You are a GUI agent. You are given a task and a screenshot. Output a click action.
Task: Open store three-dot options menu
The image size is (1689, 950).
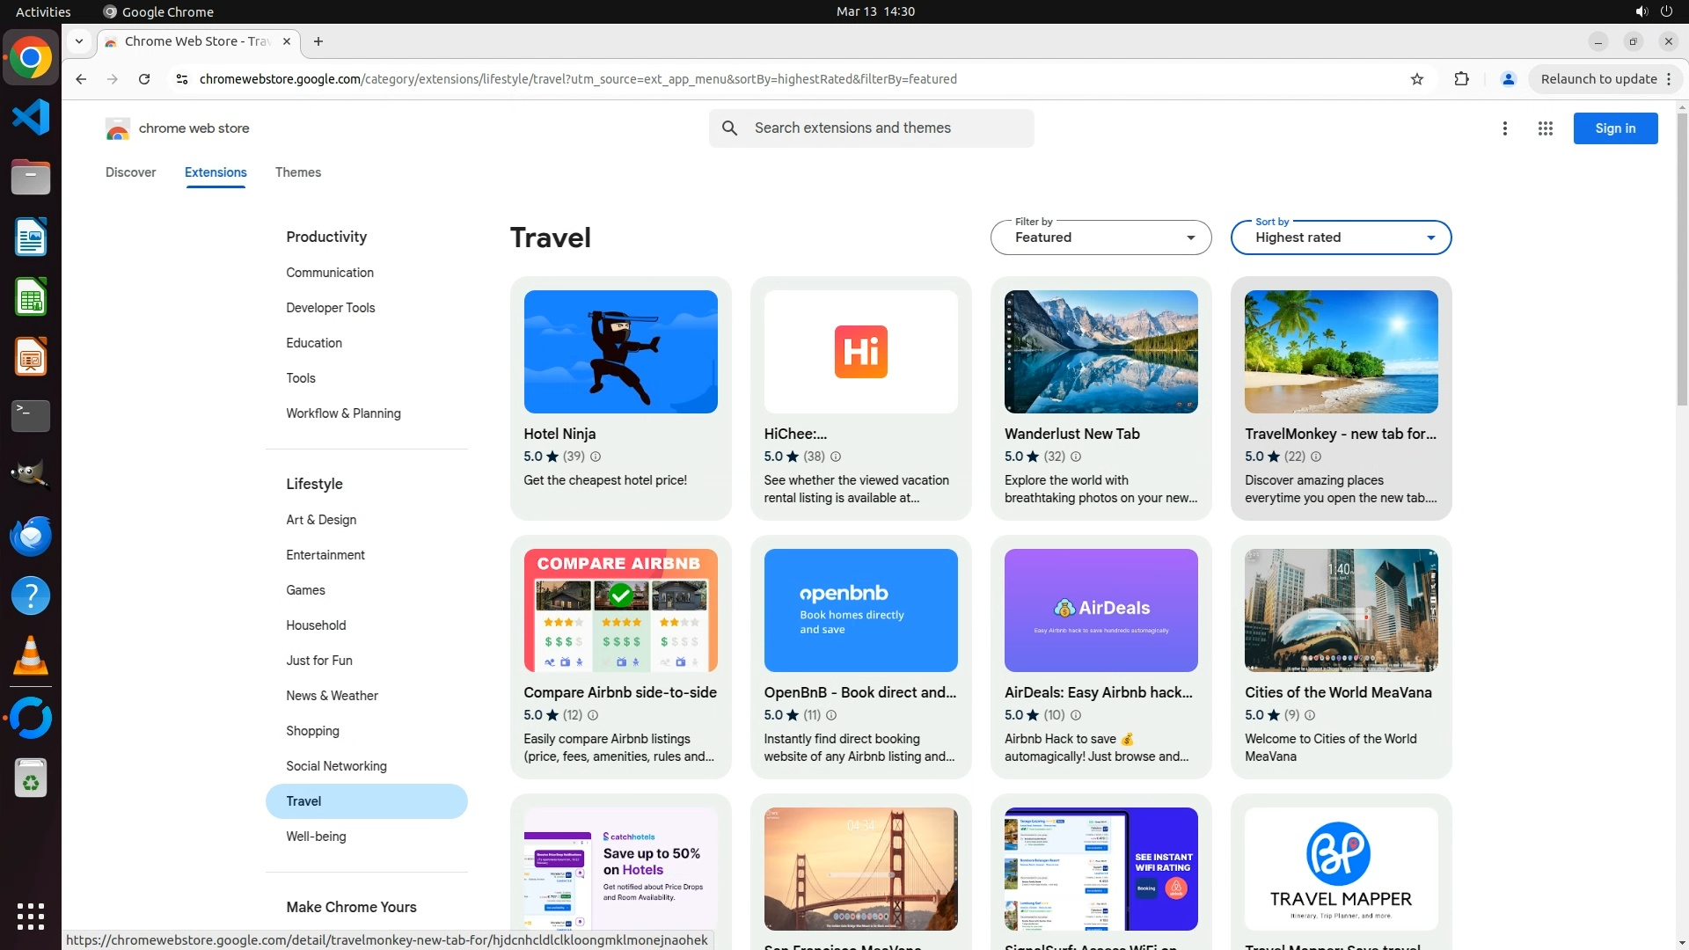point(1504,128)
